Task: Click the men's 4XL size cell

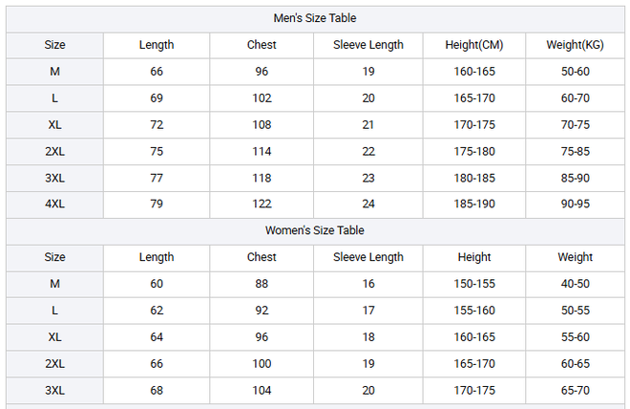Action: pyautogui.click(x=55, y=204)
